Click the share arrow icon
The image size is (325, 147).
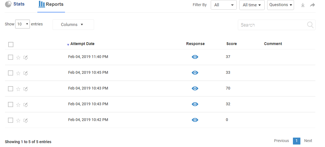313,5
